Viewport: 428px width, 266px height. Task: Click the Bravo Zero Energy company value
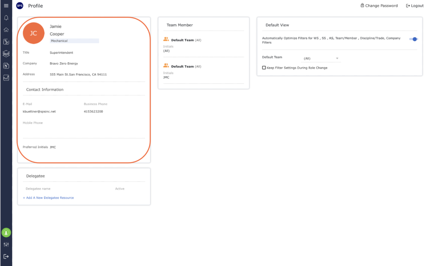[x=64, y=64]
